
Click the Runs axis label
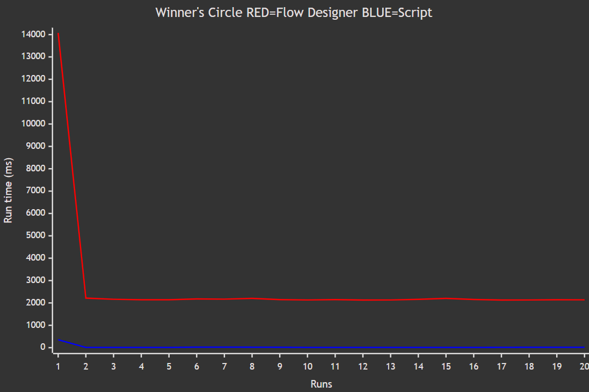click(x=321, y=384)
